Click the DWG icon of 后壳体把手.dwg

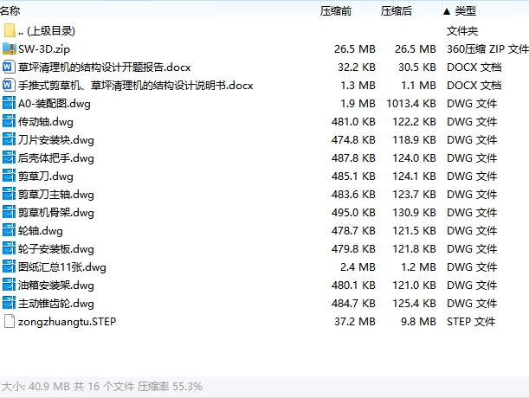coord(9,157)
